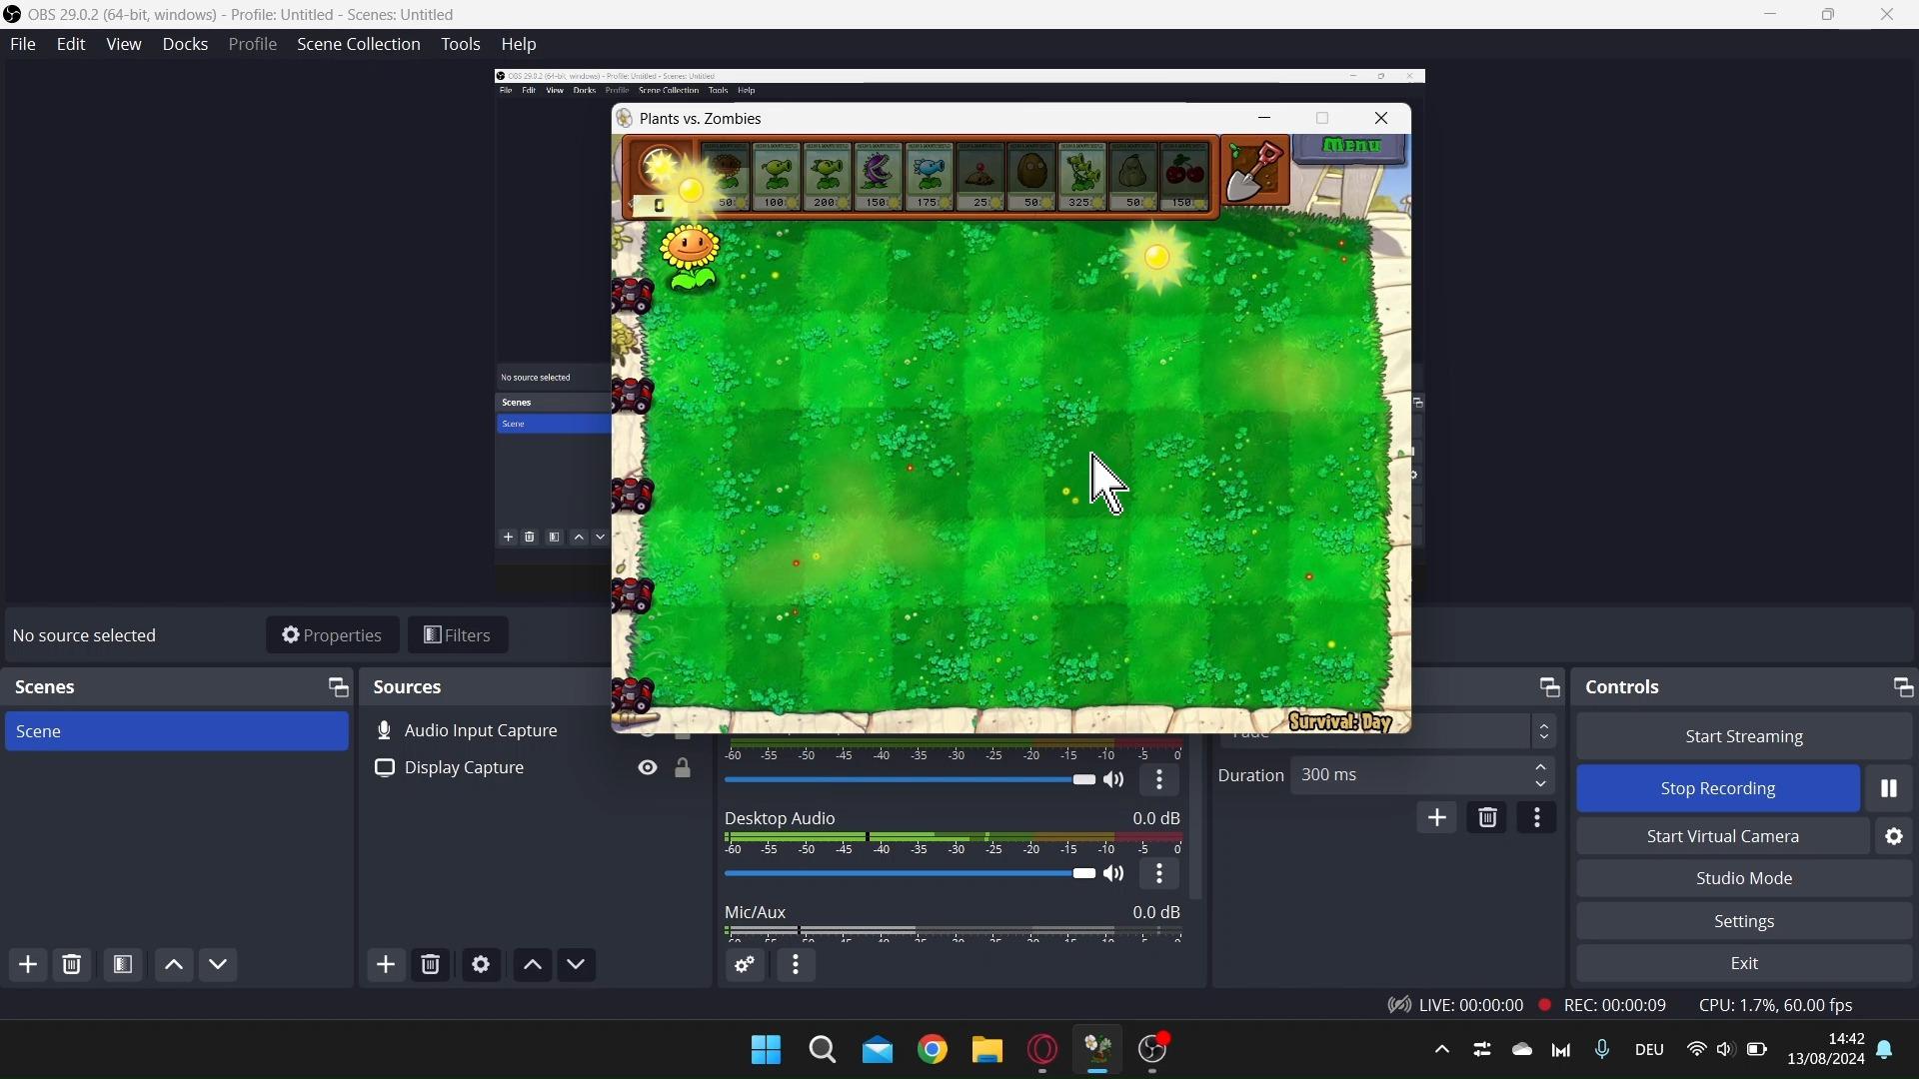Open Profile menu

pos(253,44)
